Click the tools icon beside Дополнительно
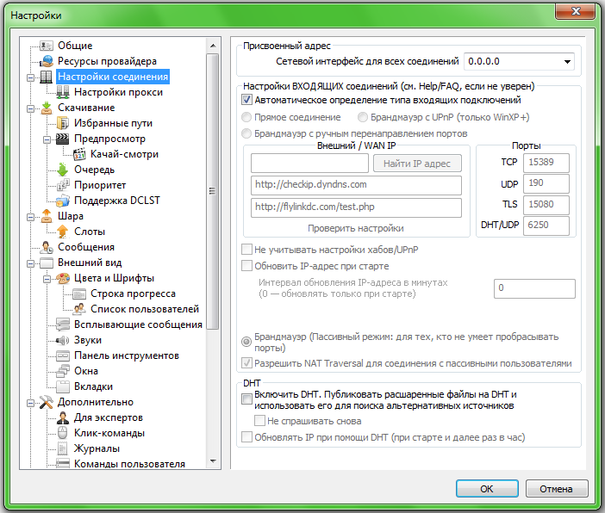Image resolution: width=605 pixels, height=513 pixels. (47, 402)
